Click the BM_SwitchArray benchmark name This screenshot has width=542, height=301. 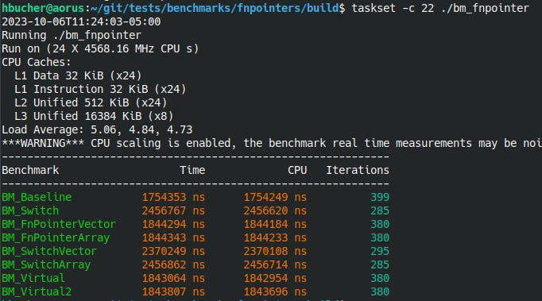[46, 264]
